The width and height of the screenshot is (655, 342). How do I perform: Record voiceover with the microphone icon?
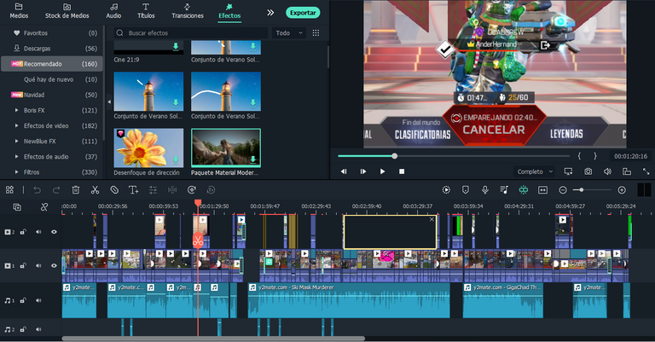(484, 190)
